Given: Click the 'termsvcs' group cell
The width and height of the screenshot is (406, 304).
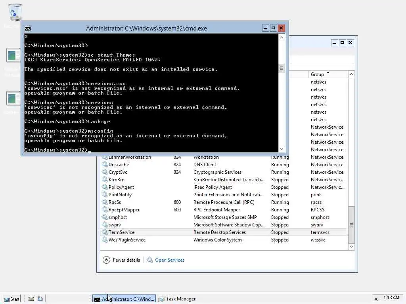Looking at the screenshot, I should (320, 232).
